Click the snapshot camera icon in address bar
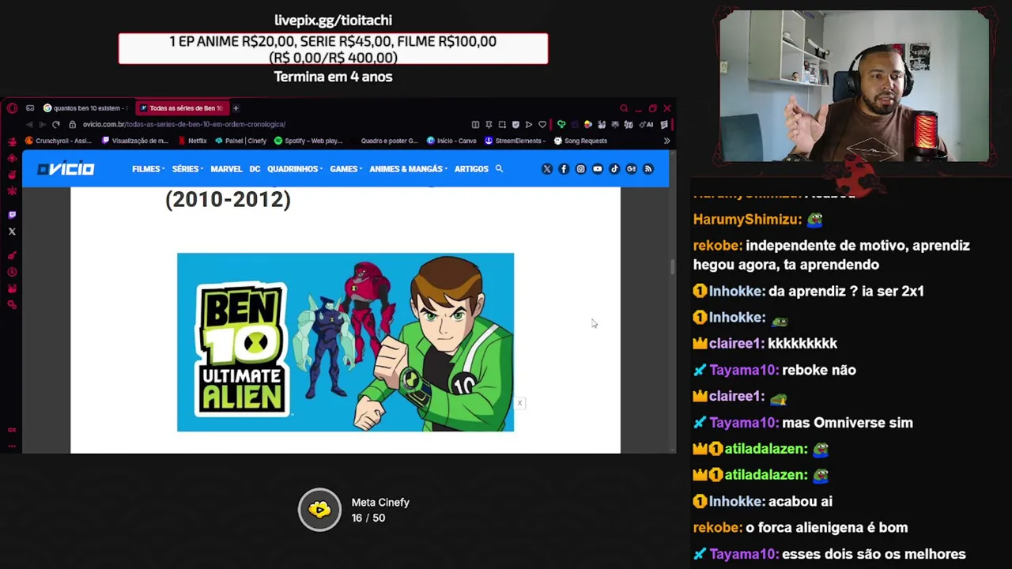Image resolution: width=1012 pixels, height=569 pixels. [502, 125]
